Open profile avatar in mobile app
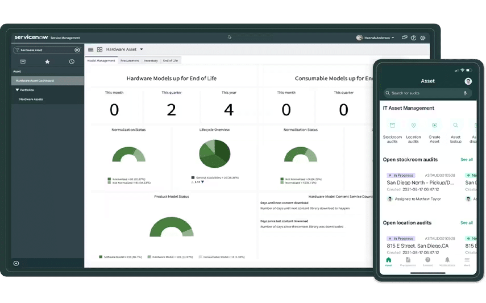 click(x=468, y=81)
